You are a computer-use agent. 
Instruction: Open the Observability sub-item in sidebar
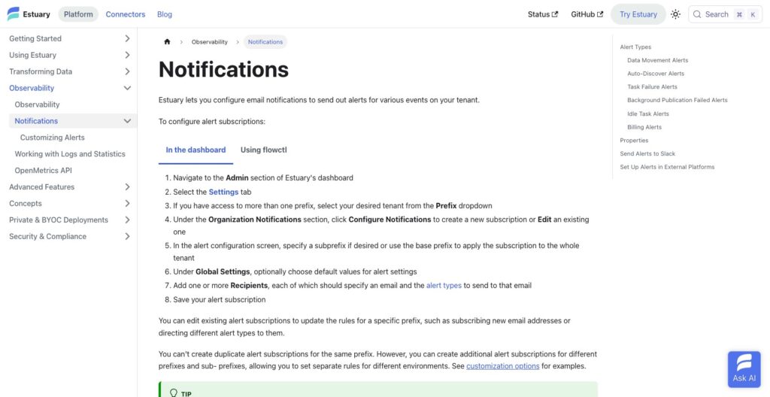pyautogui.click(x=38, y=105)
